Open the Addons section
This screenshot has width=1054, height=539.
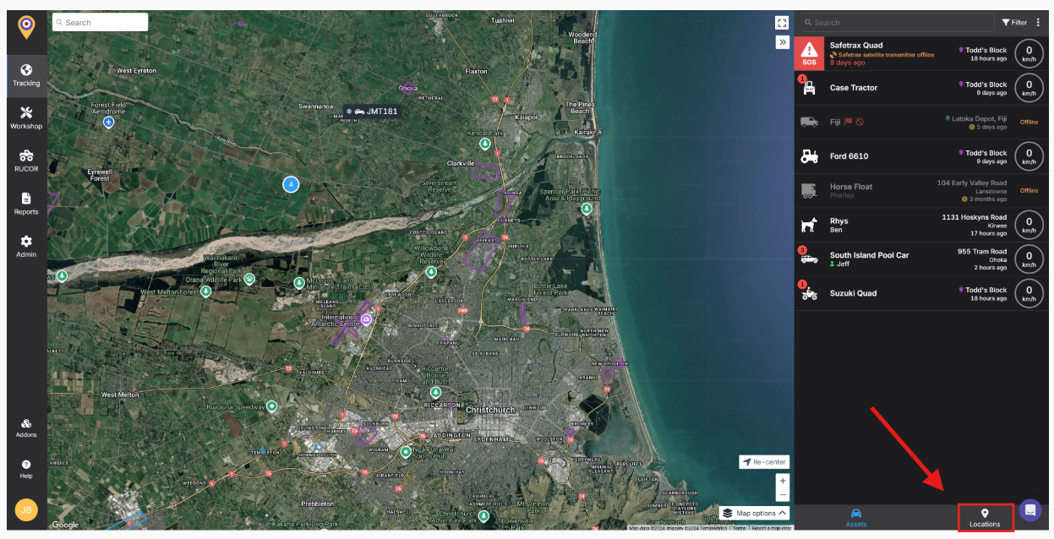(x=26, y=427)
